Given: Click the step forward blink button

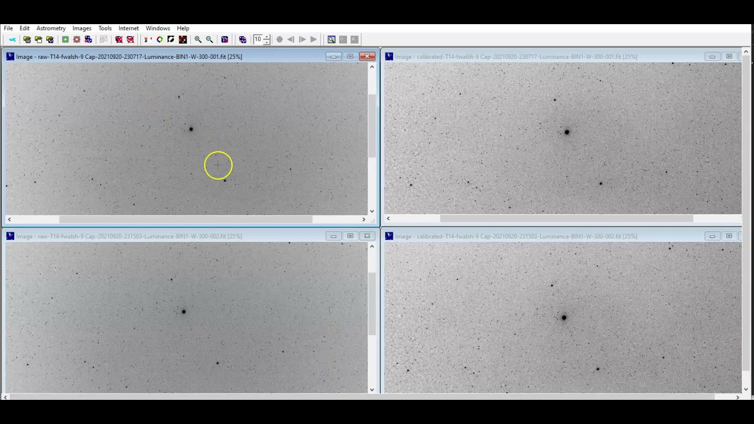Looking at the screenshot, I should (x=302, y=39).
